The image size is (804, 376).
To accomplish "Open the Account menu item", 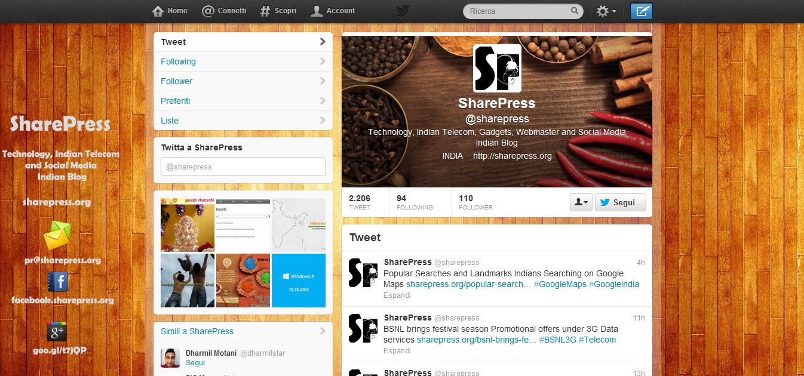I will coord(333,11).
